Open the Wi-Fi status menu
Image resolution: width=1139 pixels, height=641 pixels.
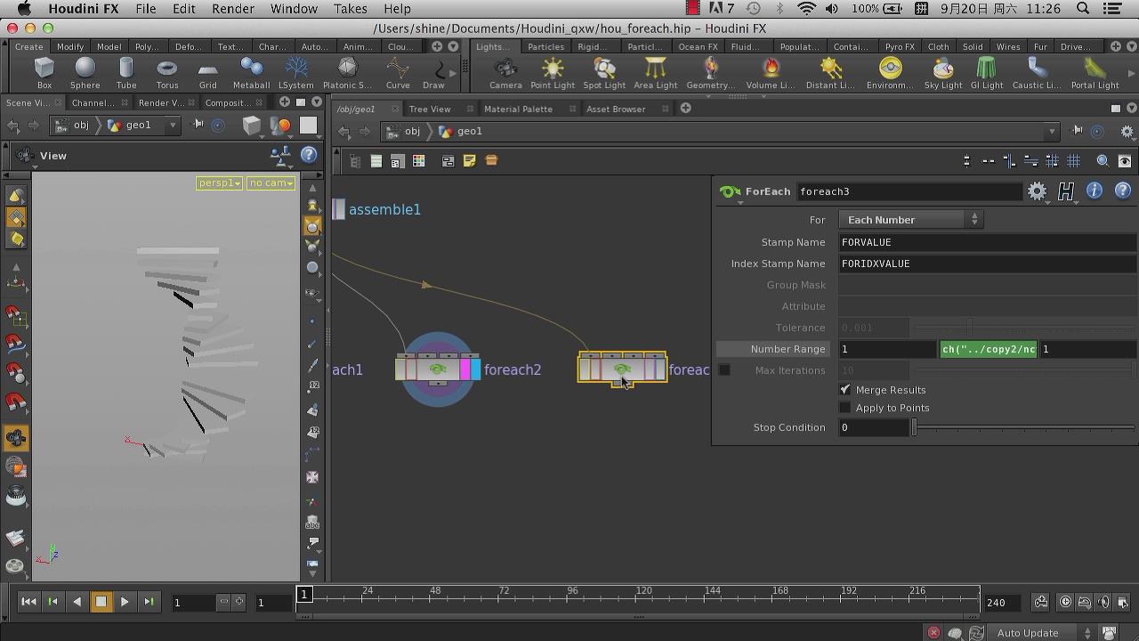pos(806,8)
